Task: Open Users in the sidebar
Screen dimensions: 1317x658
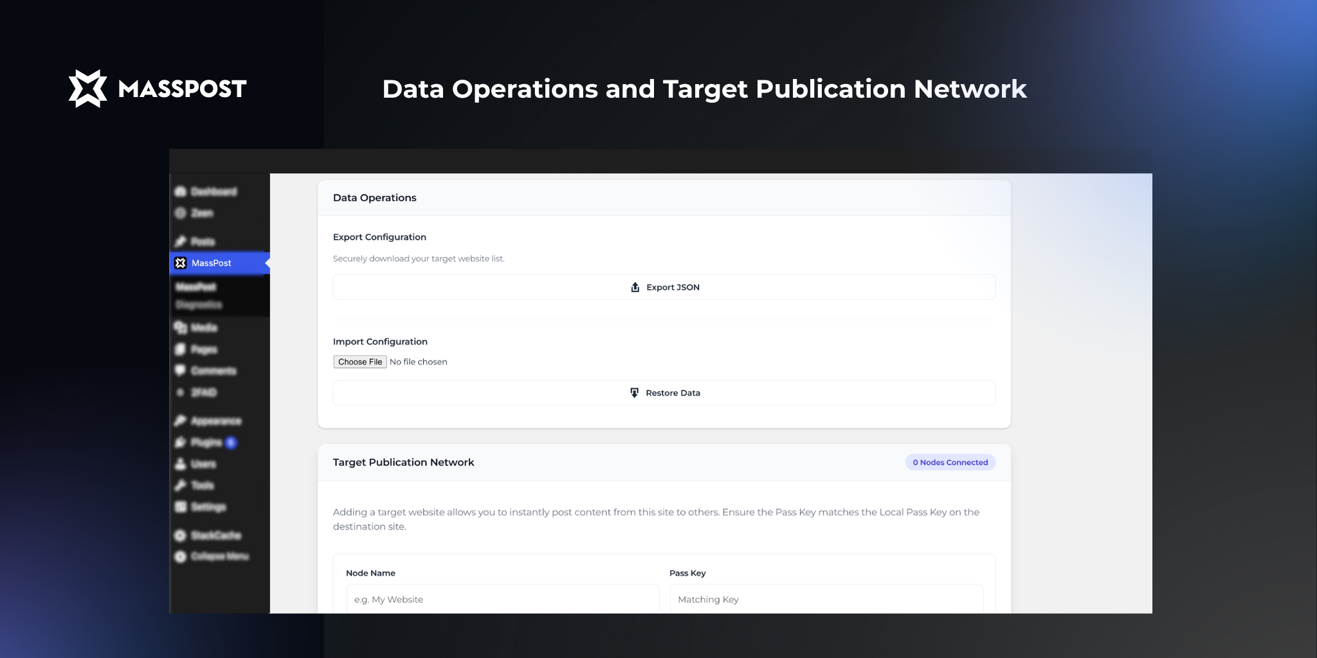Action: point(203,464)
